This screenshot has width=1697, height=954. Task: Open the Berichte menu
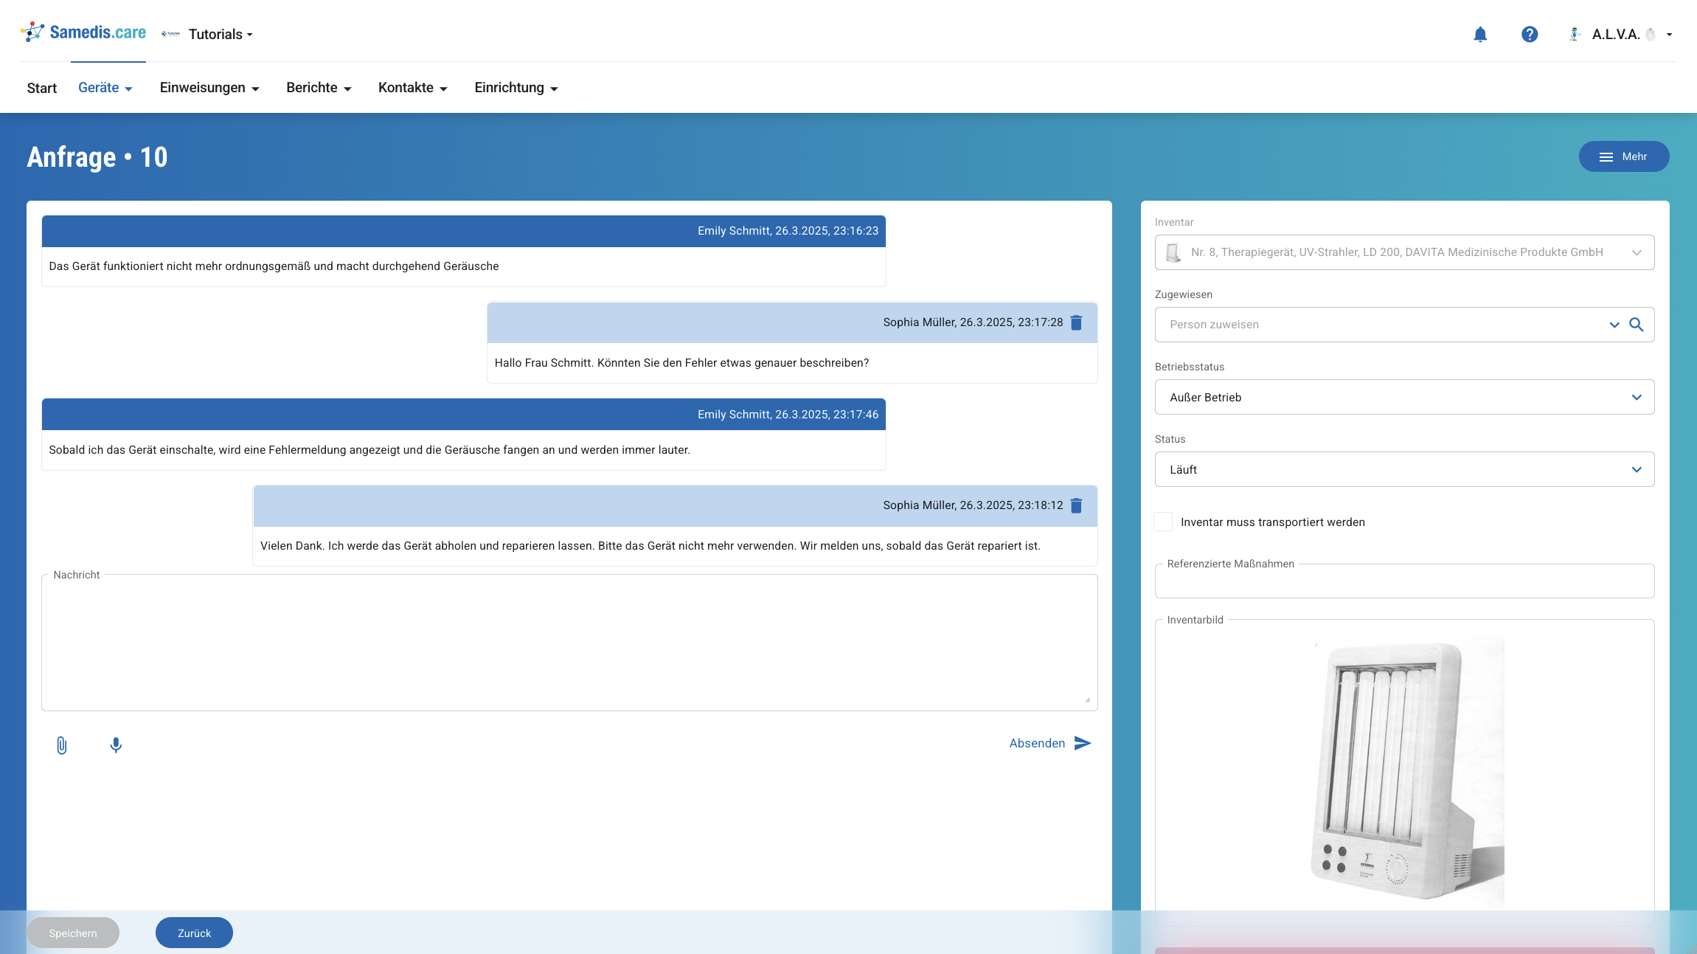[319, 88]
